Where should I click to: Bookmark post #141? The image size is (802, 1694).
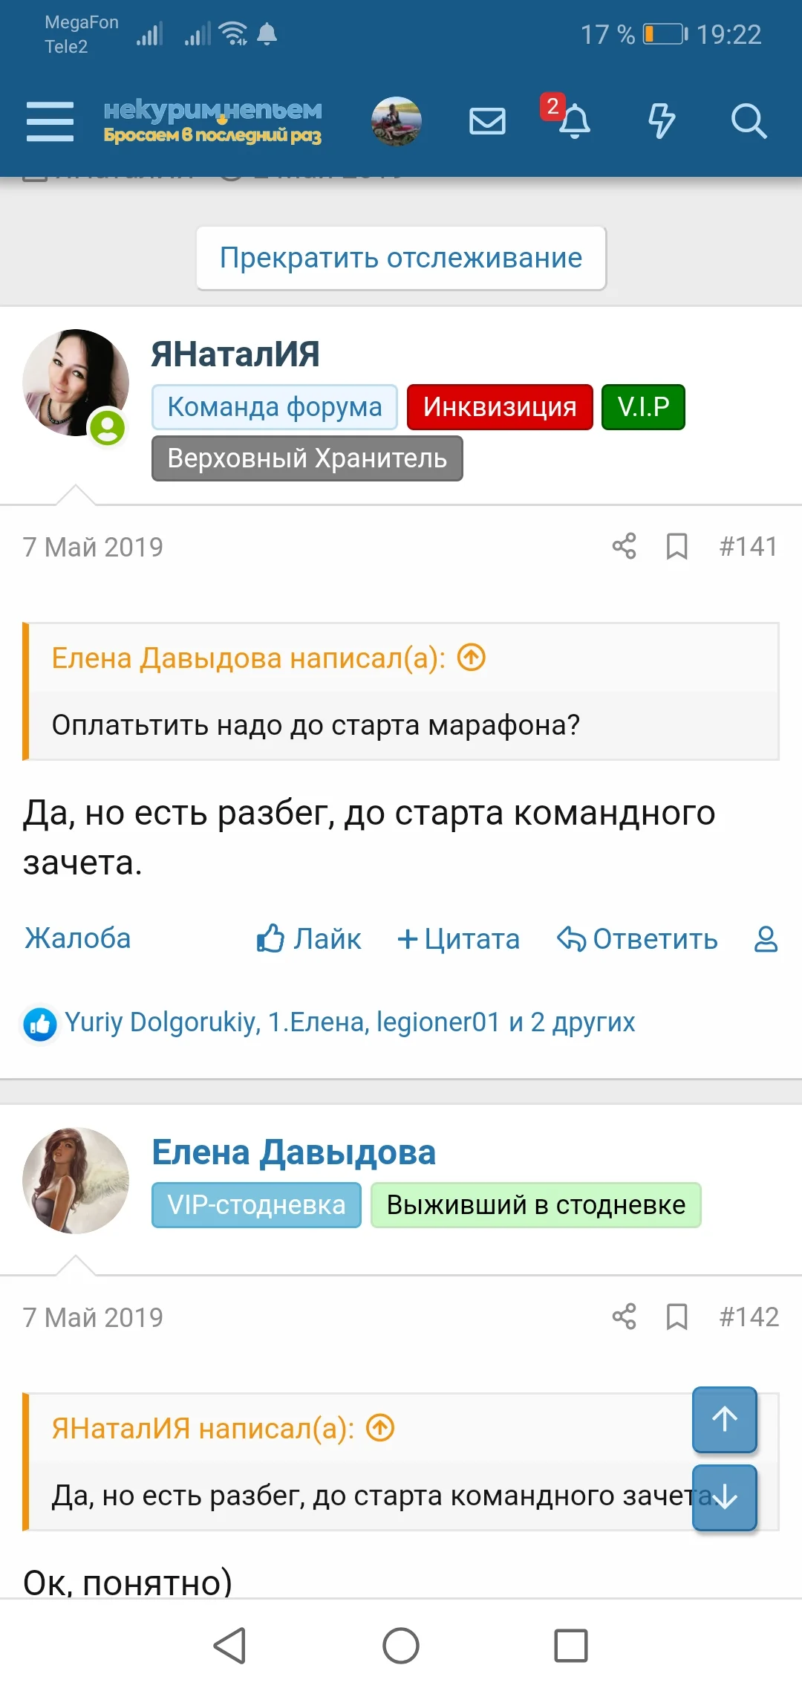pos(677,546)
